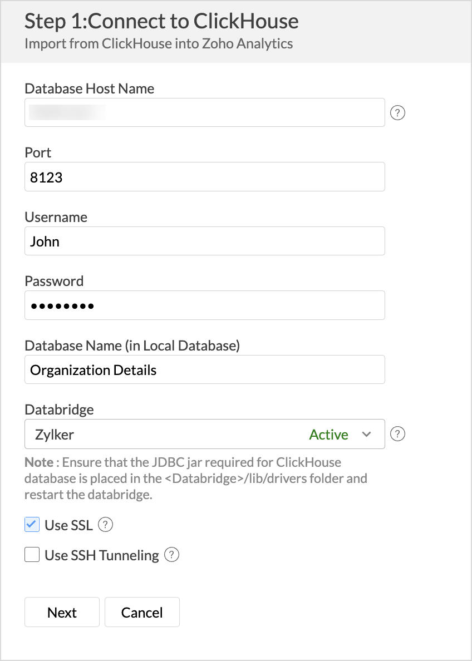The height and width of the screenshot is (661, 472).
Task: Click the Active status in Databridge selector
Action: 328,435
